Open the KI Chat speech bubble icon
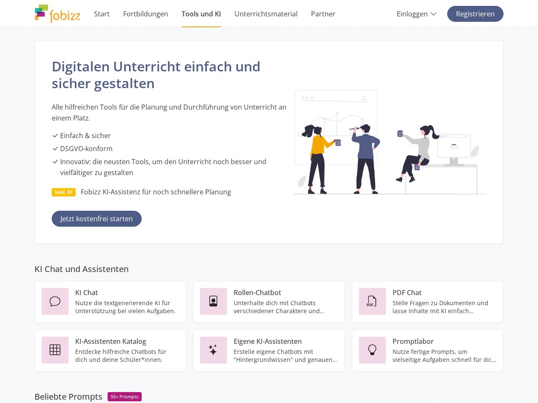538x403 pixels. [x=55, y=301]
